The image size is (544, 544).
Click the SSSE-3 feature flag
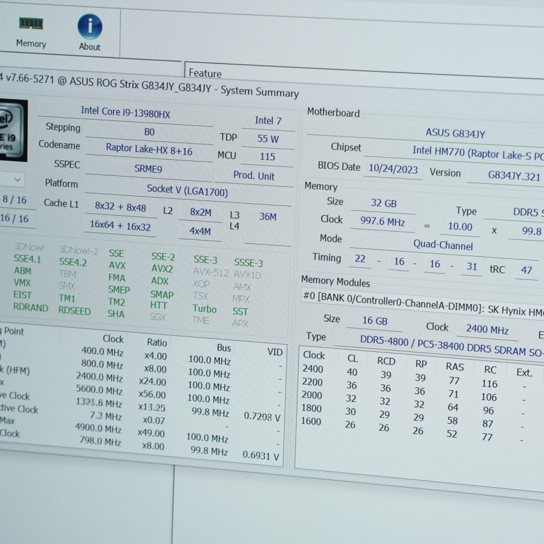click(x=248, y=263)
